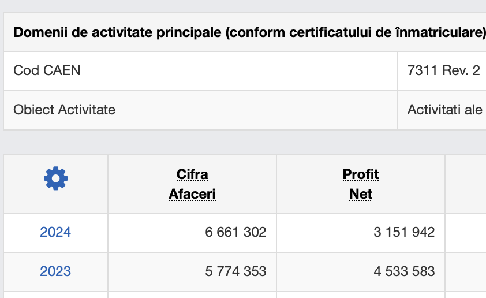The width and height of the screenshot is (486, 298).
Task: Click the Obiect Activitate row label
Action: tap(65, 110)
